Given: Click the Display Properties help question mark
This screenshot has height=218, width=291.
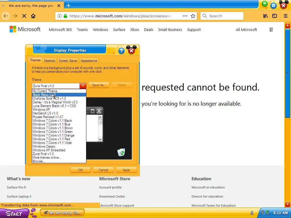Looking at the screenshot, I should pos(121,51).
